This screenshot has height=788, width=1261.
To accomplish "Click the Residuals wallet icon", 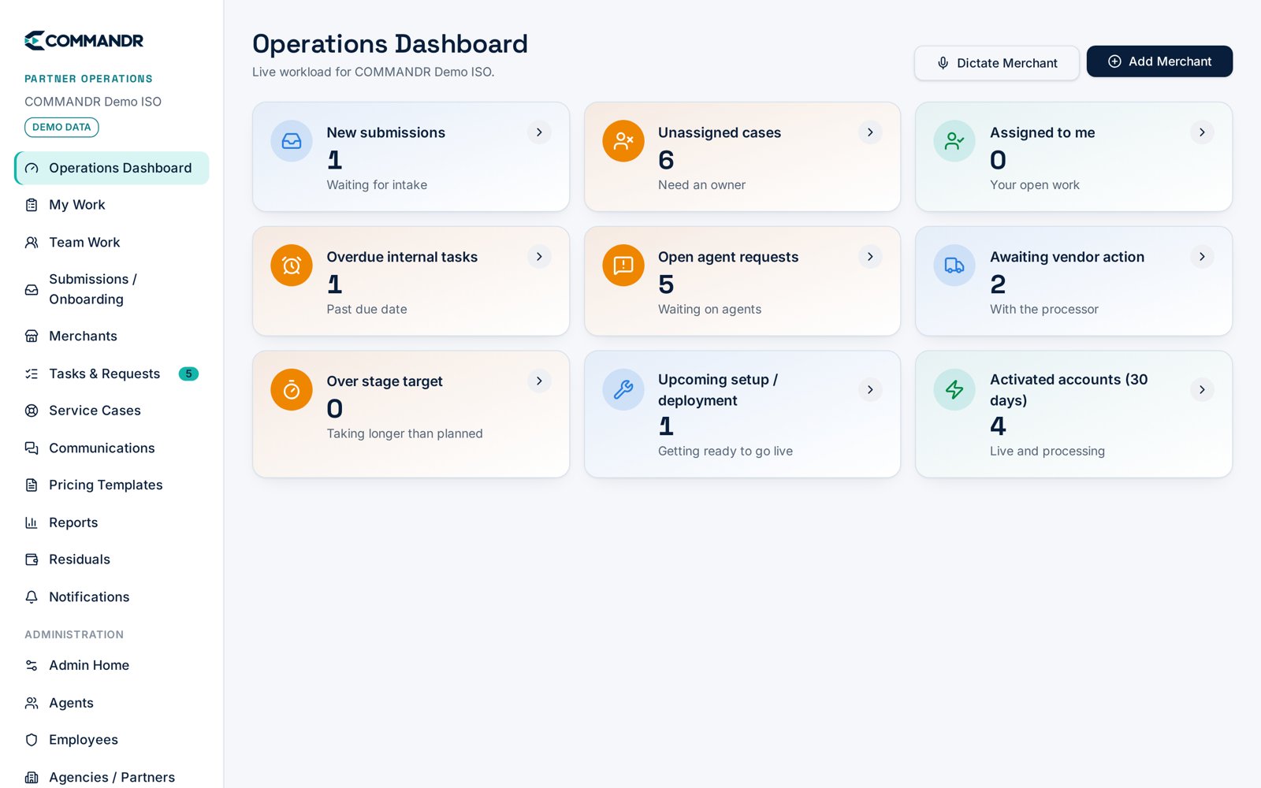I will point(32,559).
